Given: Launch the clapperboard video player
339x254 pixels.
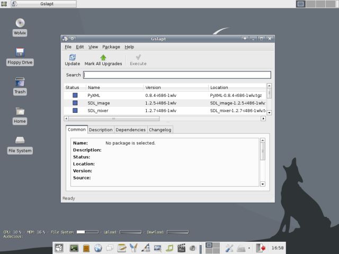Looking at the screenshot, I should point(181,248).
